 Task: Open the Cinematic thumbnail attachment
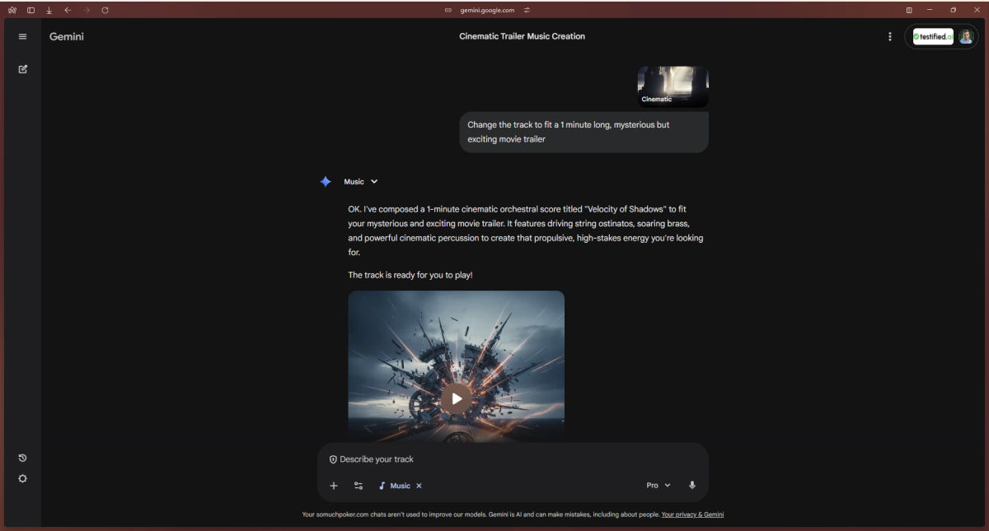673,86
